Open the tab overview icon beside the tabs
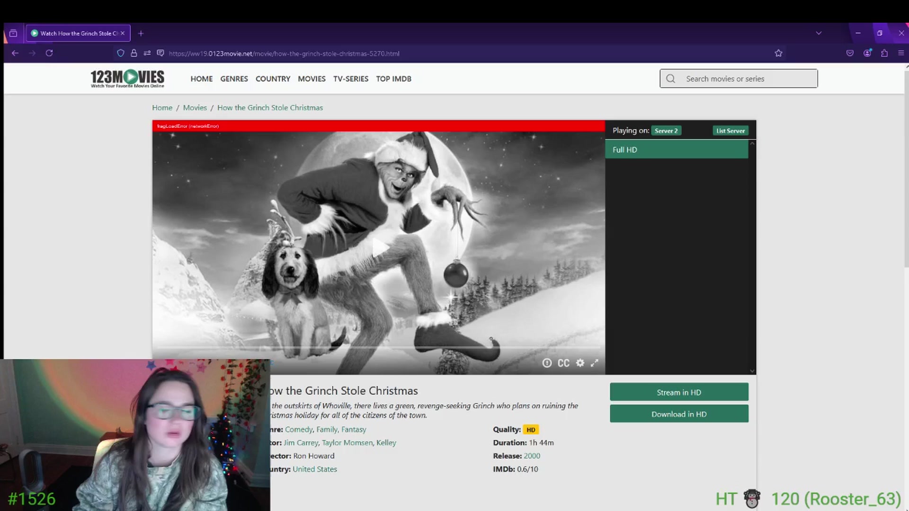Viewport: 909px width, 511px height. point(13,33)
